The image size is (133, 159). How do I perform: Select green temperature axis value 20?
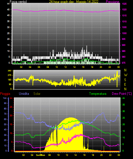124,125
